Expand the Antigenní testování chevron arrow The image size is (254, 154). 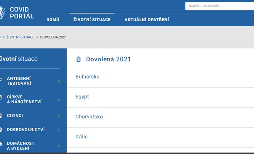click(x=59, y=81)
